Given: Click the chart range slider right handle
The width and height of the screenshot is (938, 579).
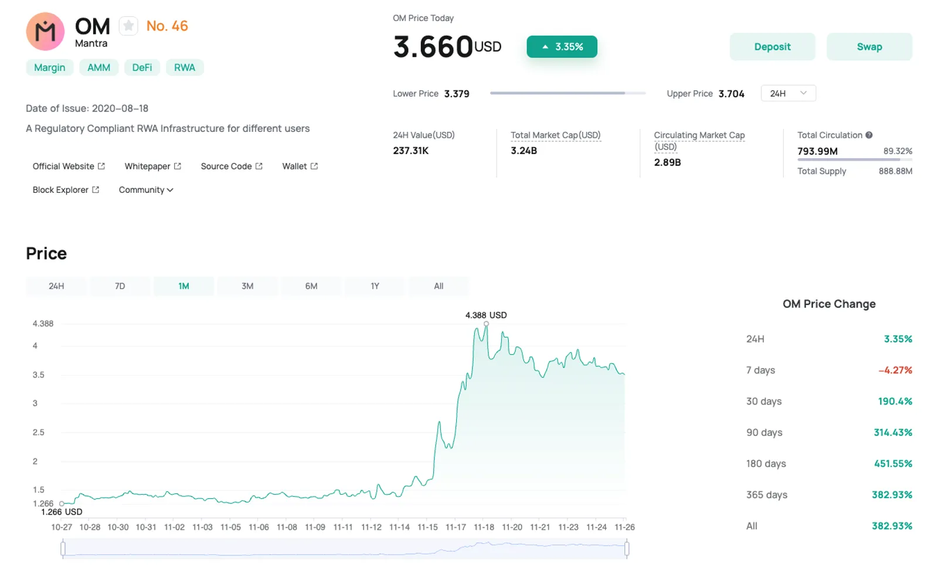Looking at the screenshot, I should [x=627, y=549].
